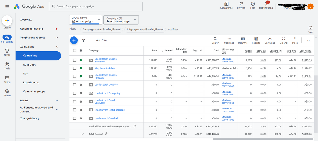Click the search bar for page or campaign

point(96,6)
